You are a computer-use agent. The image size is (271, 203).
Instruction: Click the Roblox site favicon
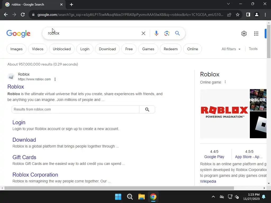[x=11, y=76]
